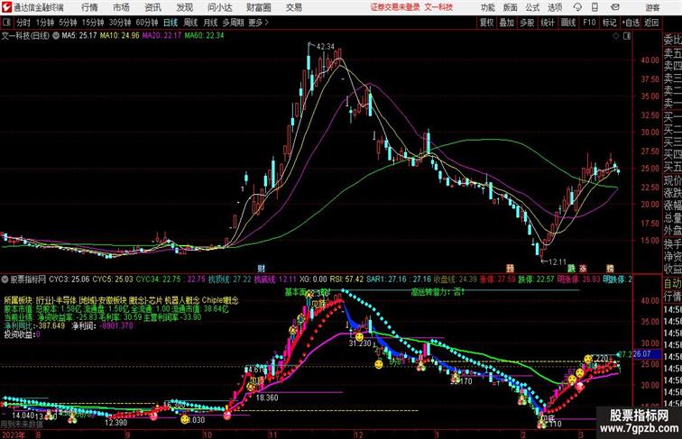Open the 问小达 menu
This screenshot has width=682, height=439.
(219, 7)
